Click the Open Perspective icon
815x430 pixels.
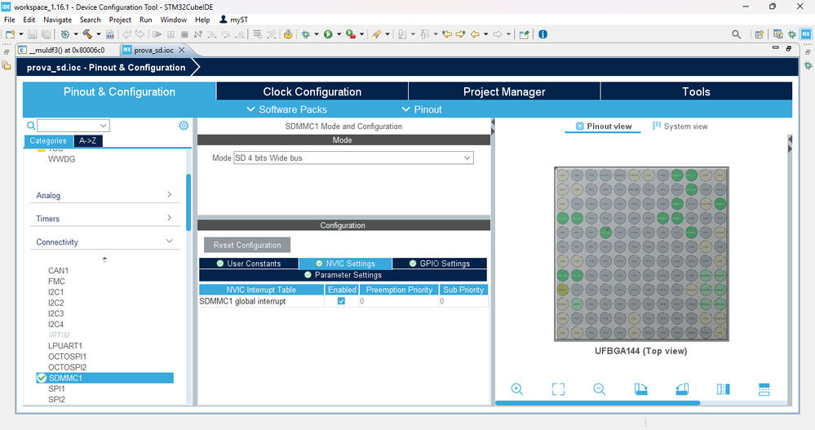click(x=760, y=34)
